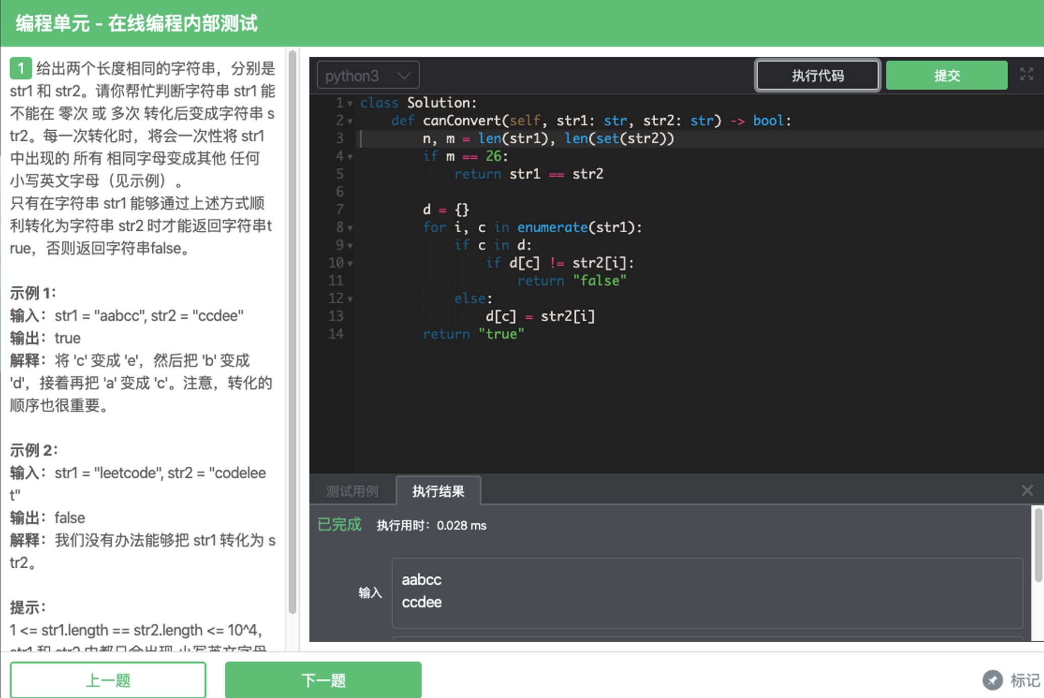Click line number 14 in the gutter

coord(336,334)
